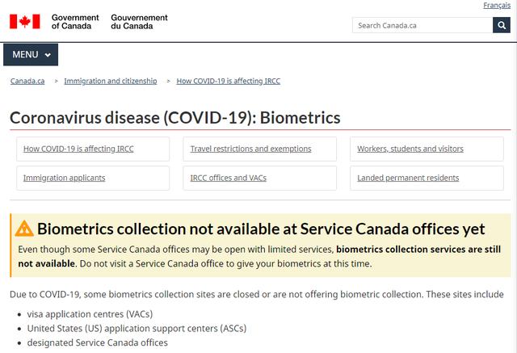Viewport: 517px width, 353px height.
Task: Go to Canada.ca in the breadcrumb
Action: [x=27, y=81]
